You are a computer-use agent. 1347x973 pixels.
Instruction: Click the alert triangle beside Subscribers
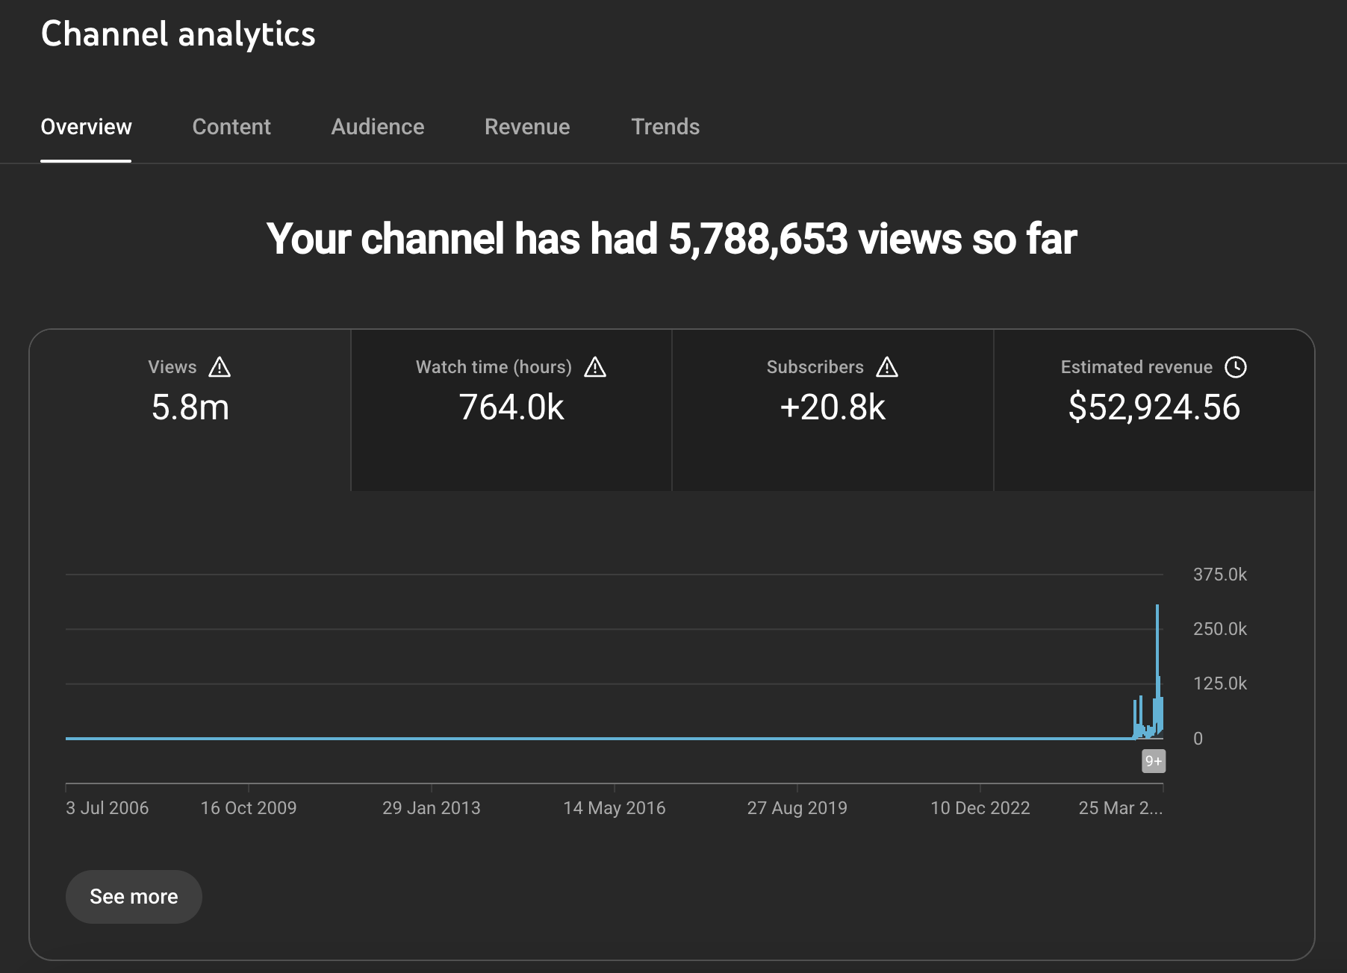tap(887, 367)
